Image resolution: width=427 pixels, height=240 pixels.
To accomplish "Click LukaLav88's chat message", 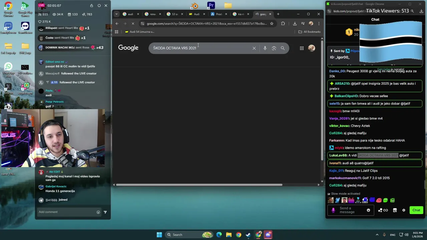I will pyautogui.click(x=375, y=155).
